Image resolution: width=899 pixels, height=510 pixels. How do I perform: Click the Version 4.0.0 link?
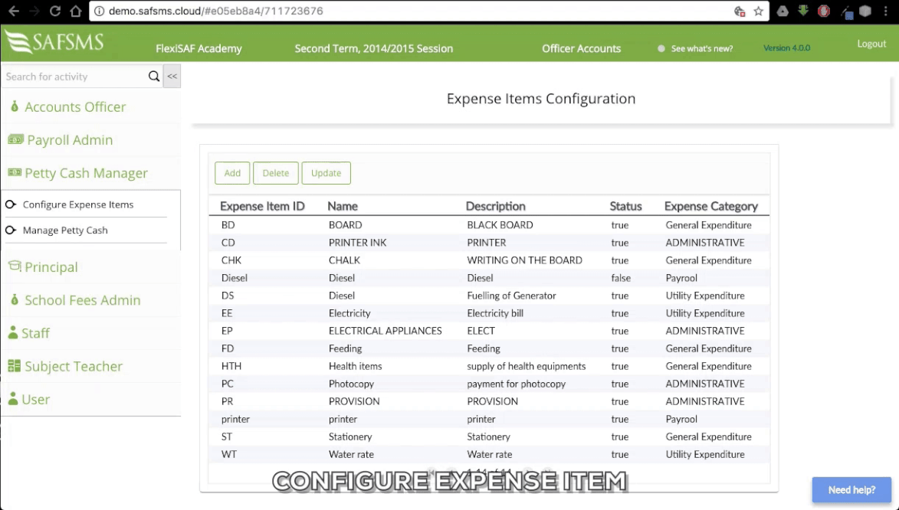(x=786, y=48)
